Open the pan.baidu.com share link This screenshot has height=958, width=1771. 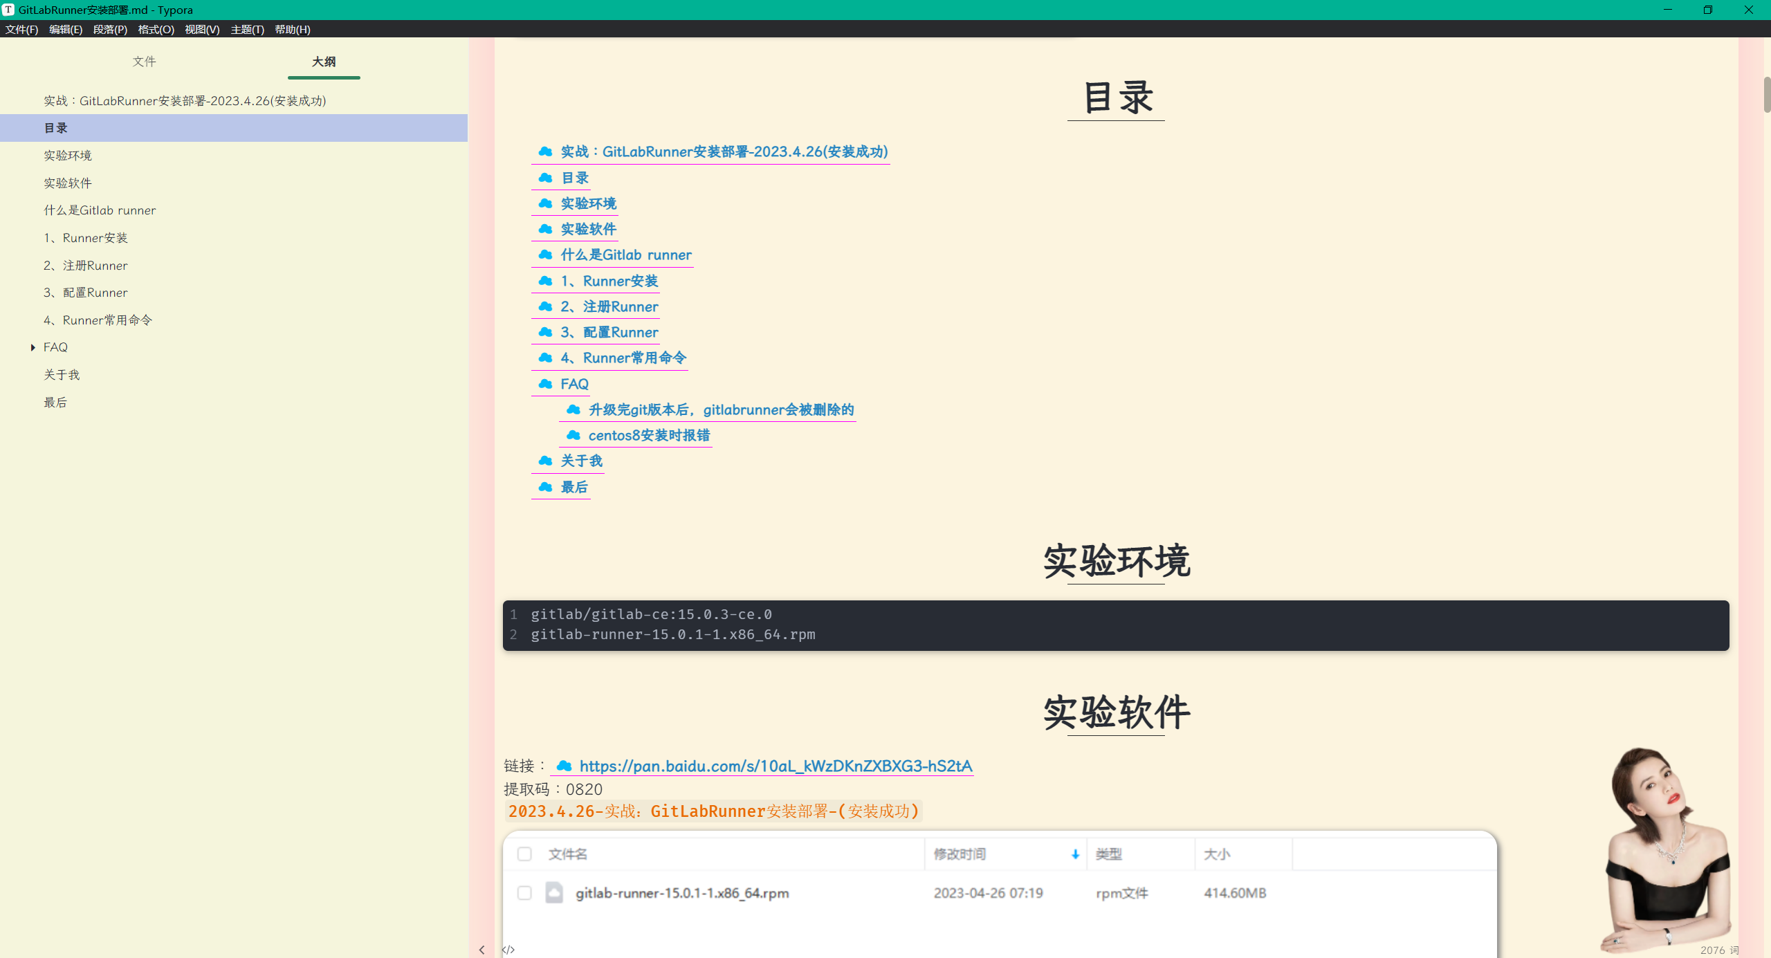pos(776,766)
